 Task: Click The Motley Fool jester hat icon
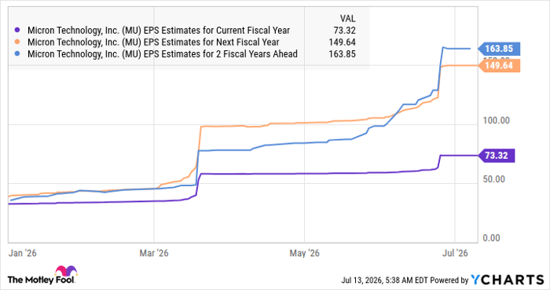[66, 271]
